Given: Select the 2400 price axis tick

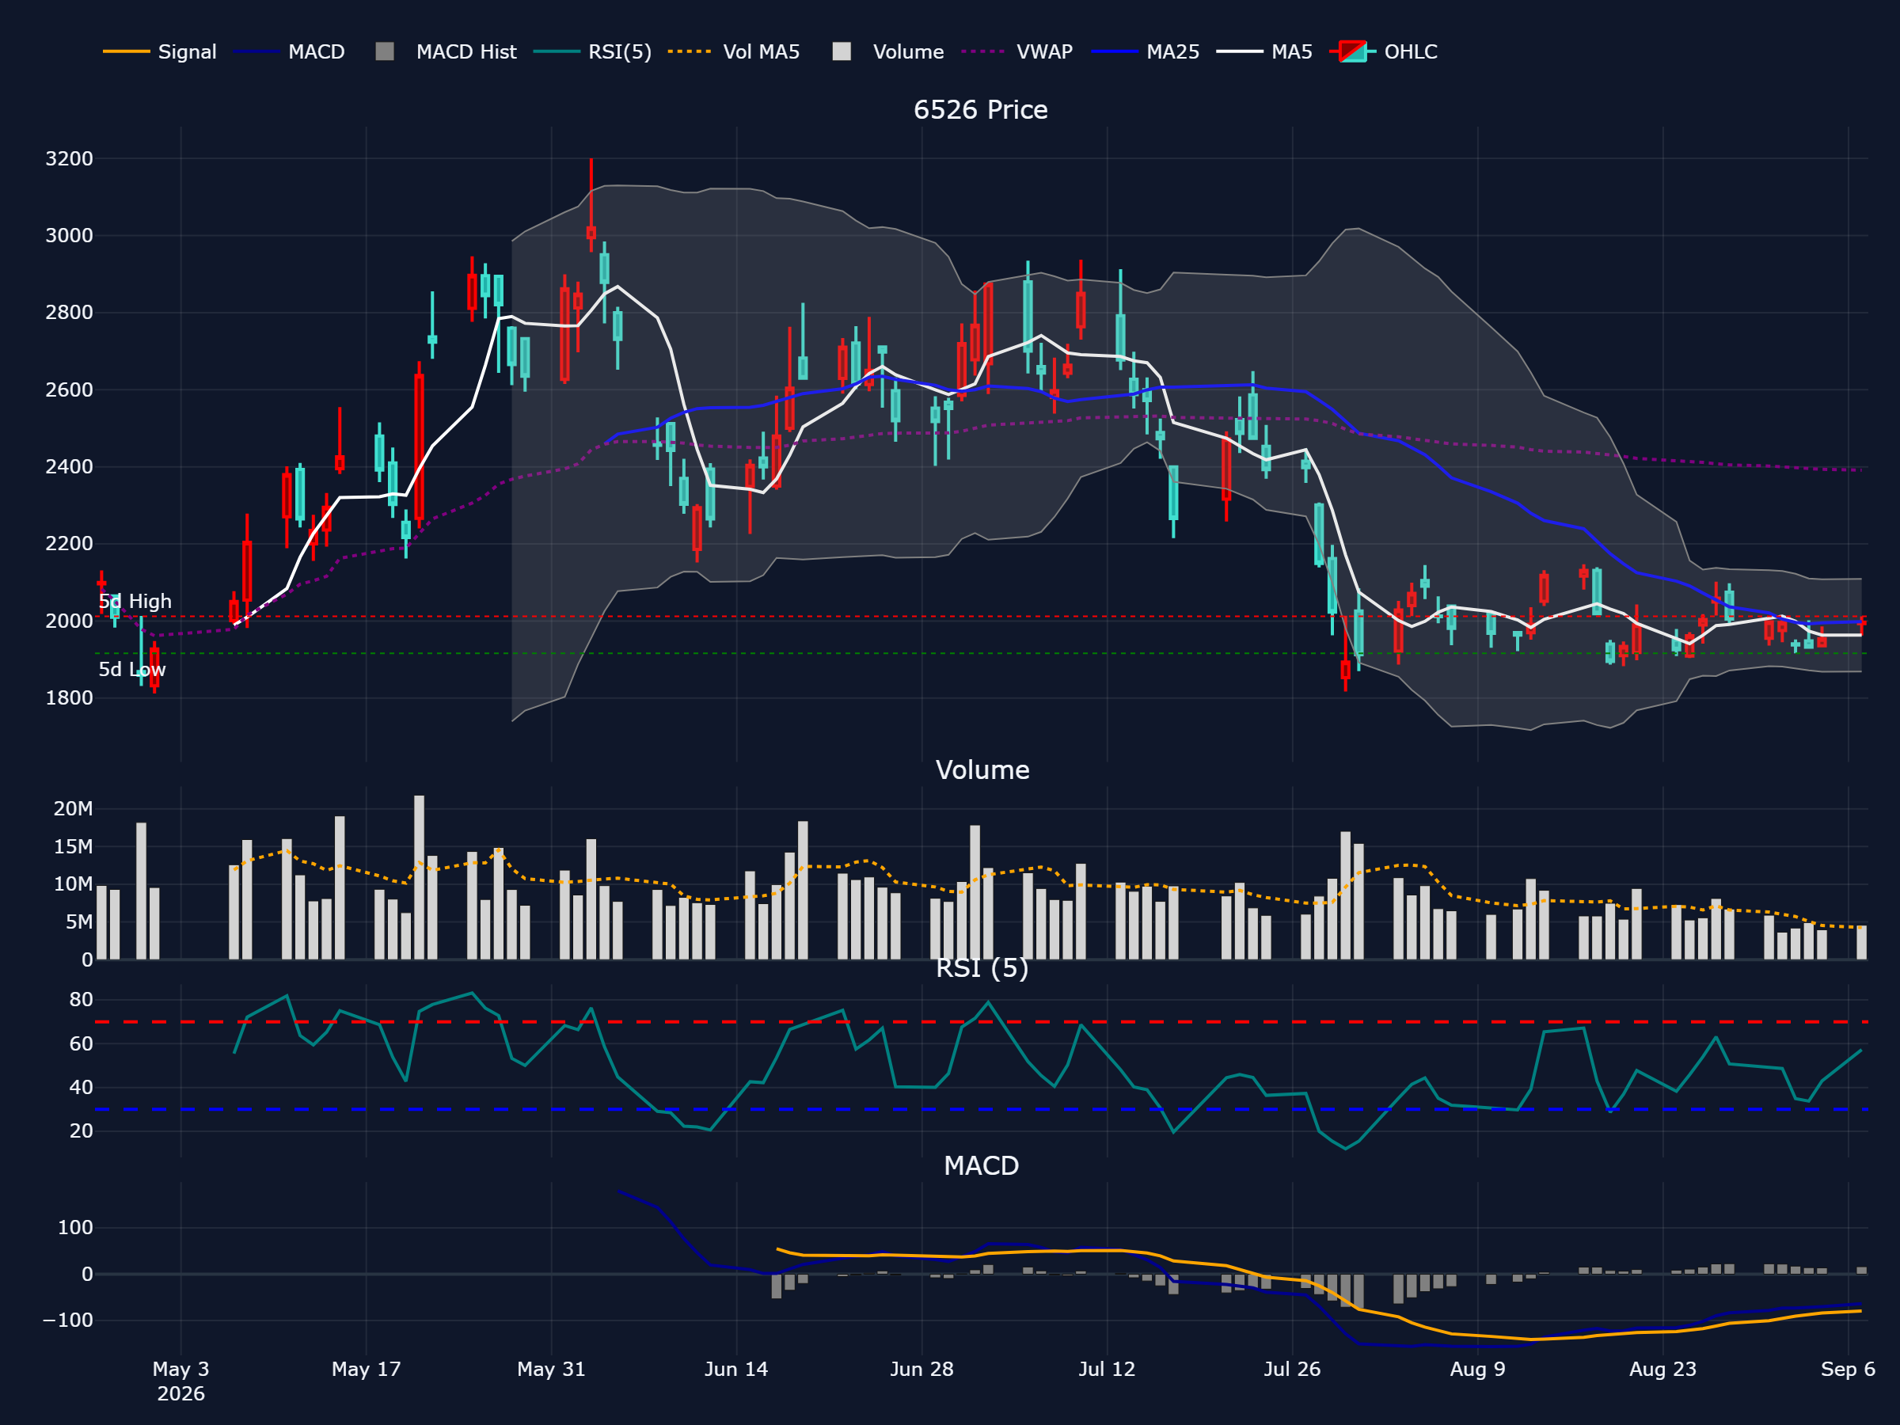Looking at the screenshot, I should [69, 466].
